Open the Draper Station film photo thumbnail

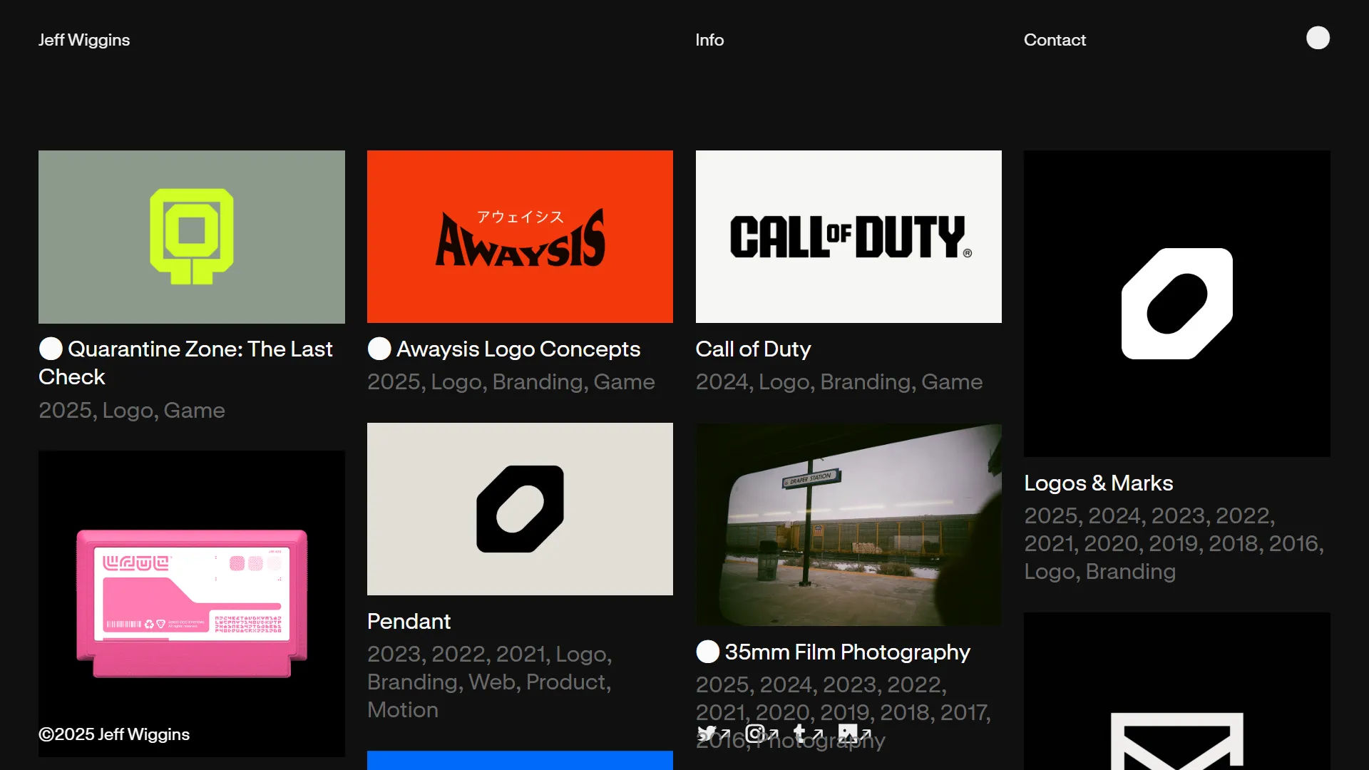(848, 525)
